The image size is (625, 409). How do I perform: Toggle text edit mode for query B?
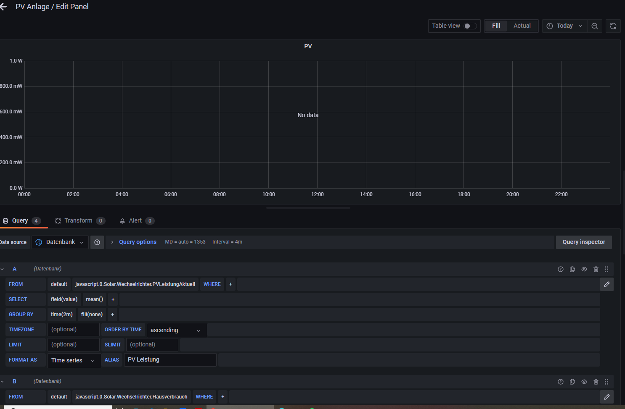[607, 397]
